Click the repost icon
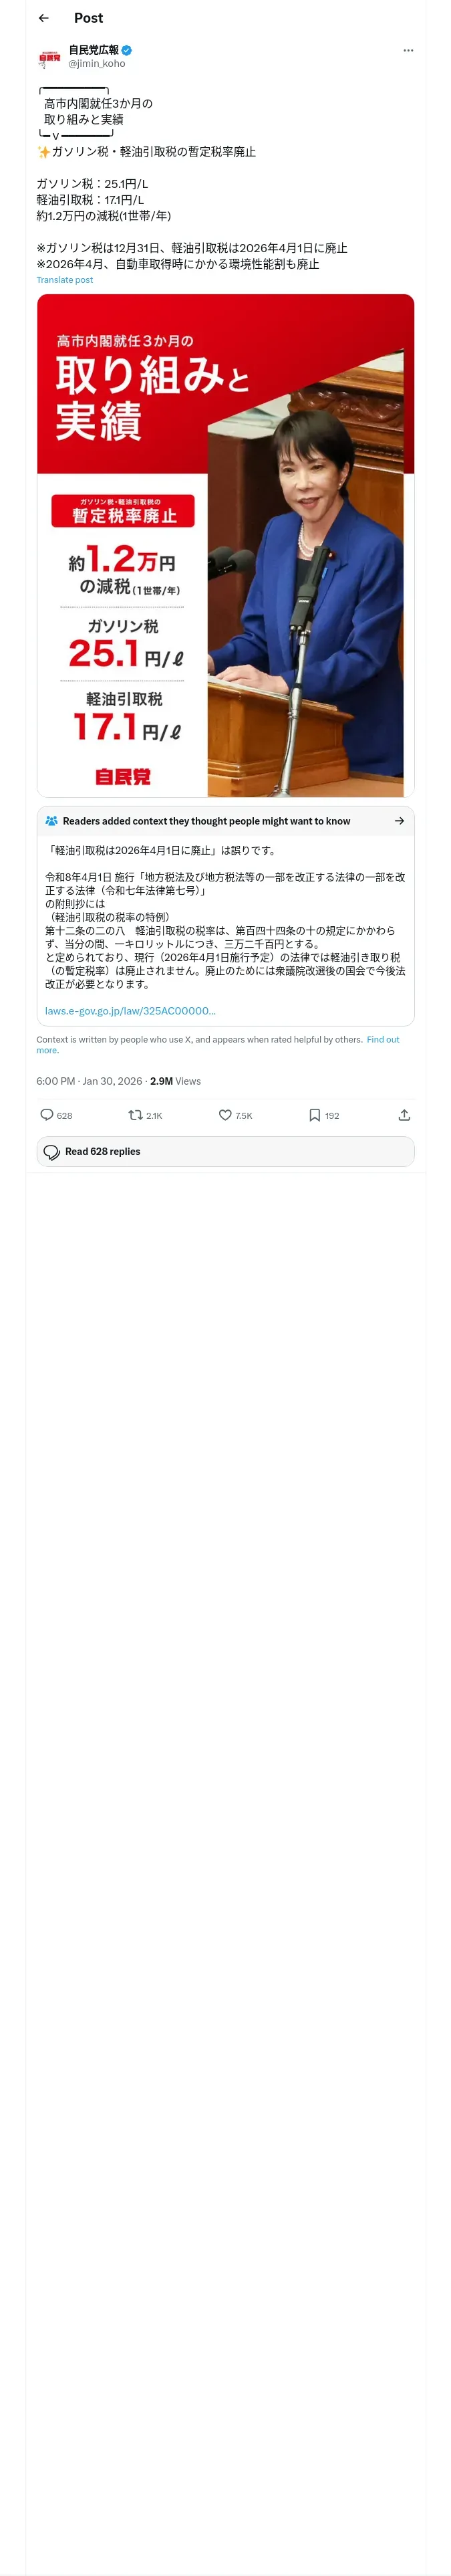 pyautogui.click(x=135, y=1115)
